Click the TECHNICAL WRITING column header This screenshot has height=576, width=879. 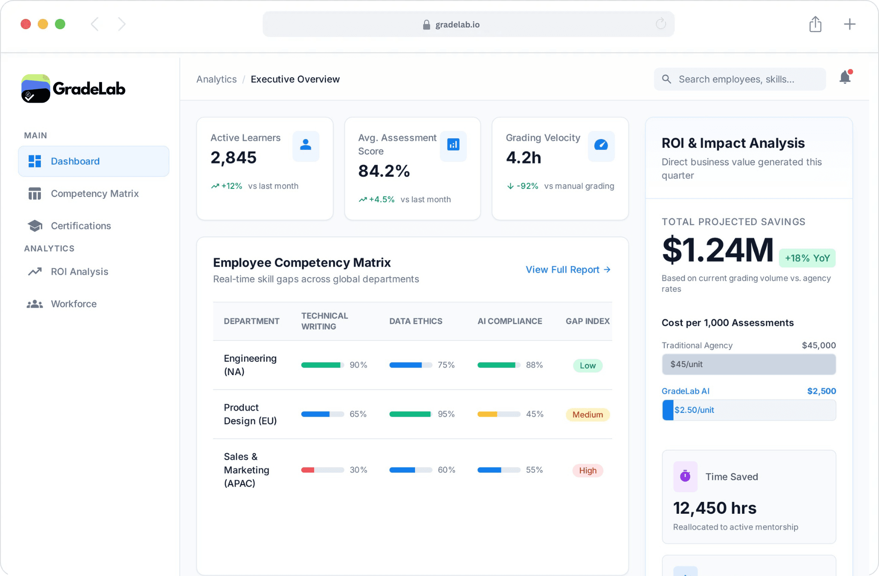pyautogui.click(x=325, y=321)
